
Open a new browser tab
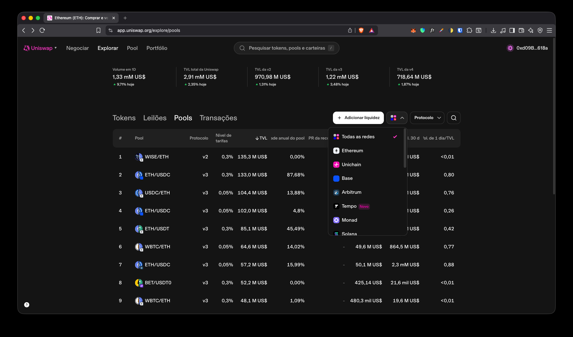pyautogui.click(x=125, y=18)
